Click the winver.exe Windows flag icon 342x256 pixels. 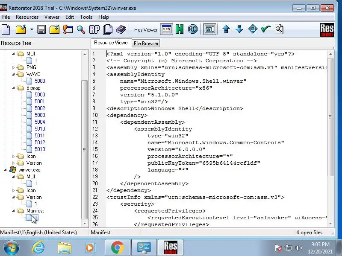[13, 170]
